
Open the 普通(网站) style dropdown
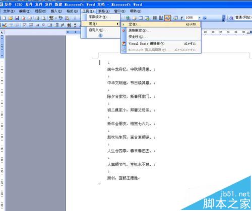pos(243,18)
